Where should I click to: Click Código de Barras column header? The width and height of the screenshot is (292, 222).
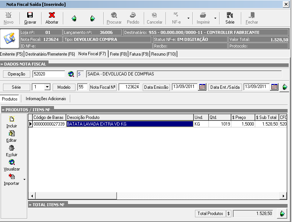click(49, 117)
